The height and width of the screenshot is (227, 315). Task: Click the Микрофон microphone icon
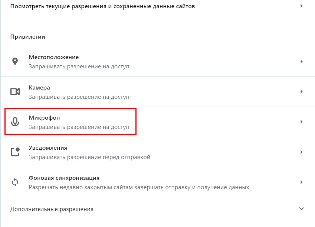pyautogui.click(x=15, y=122)
